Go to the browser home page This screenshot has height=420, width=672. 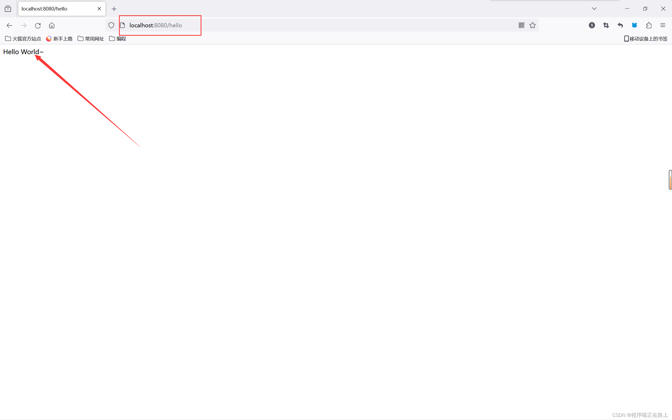pos(52,25)
